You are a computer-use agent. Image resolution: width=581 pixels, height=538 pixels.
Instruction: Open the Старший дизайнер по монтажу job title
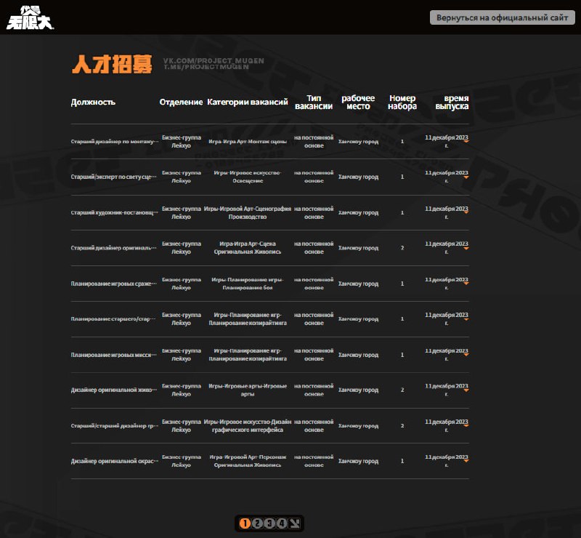coord(115,141)
